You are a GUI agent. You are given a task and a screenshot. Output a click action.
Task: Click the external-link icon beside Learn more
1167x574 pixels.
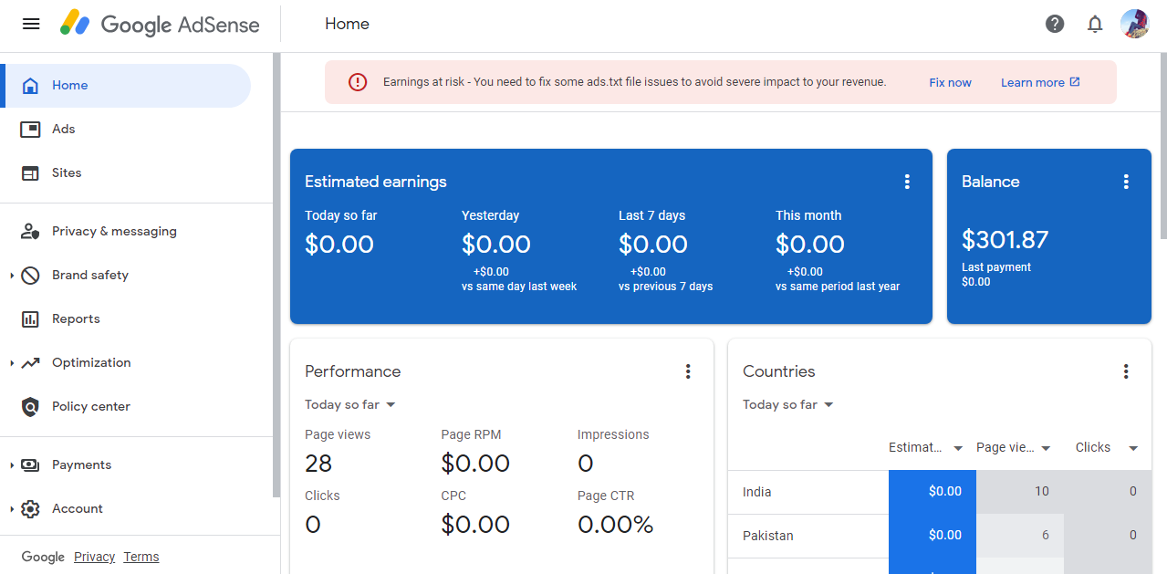point(1075,82)
